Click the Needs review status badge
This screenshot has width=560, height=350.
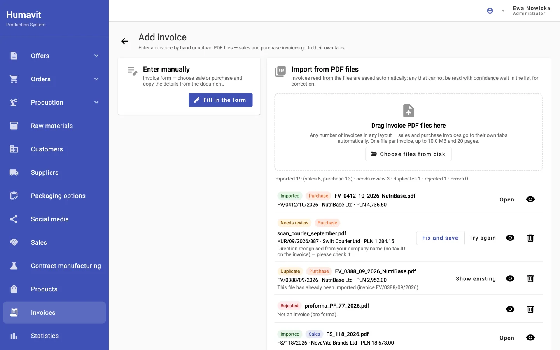pos(294,223)
